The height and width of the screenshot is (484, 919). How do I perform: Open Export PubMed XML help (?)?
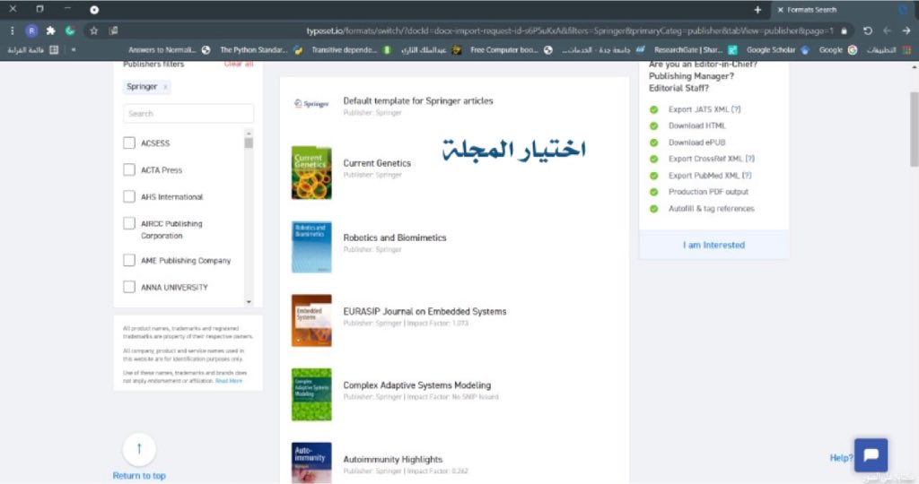click(x=747, y=176)
